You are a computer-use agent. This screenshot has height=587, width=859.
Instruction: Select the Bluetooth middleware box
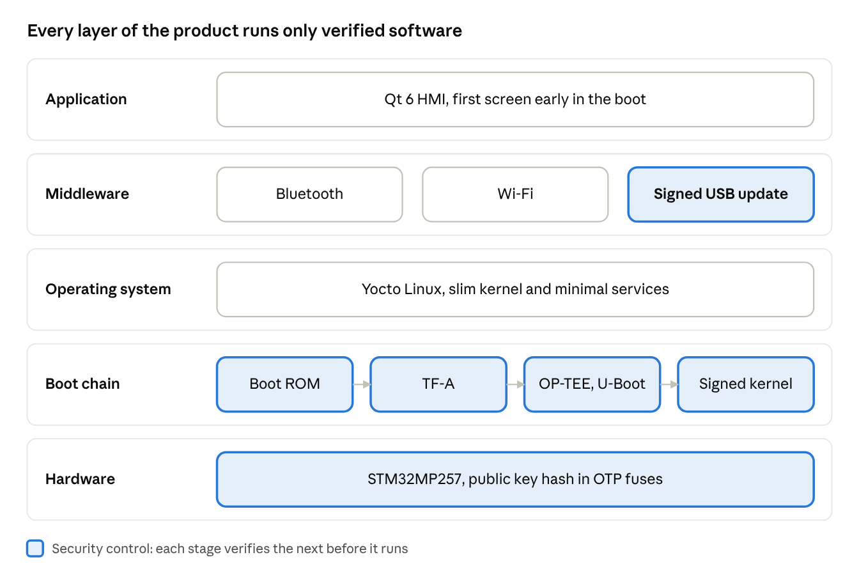tap(309, 194)
